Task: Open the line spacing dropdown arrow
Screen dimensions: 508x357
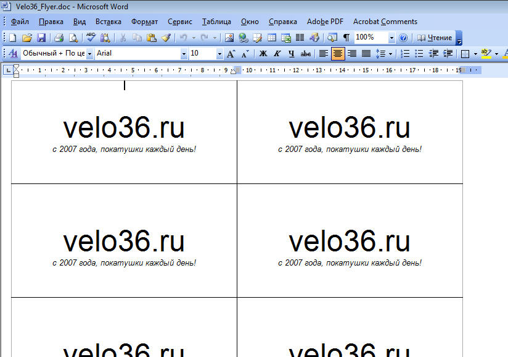Action: point(390,54)
